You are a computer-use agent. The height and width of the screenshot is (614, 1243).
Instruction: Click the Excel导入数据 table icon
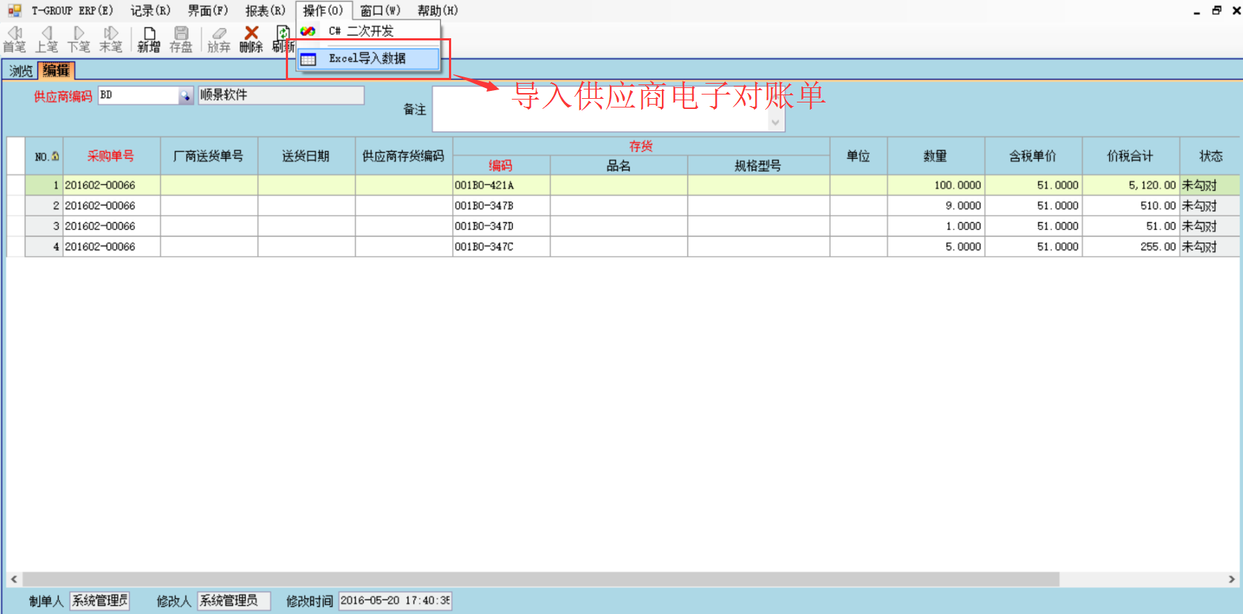[308, 59]
